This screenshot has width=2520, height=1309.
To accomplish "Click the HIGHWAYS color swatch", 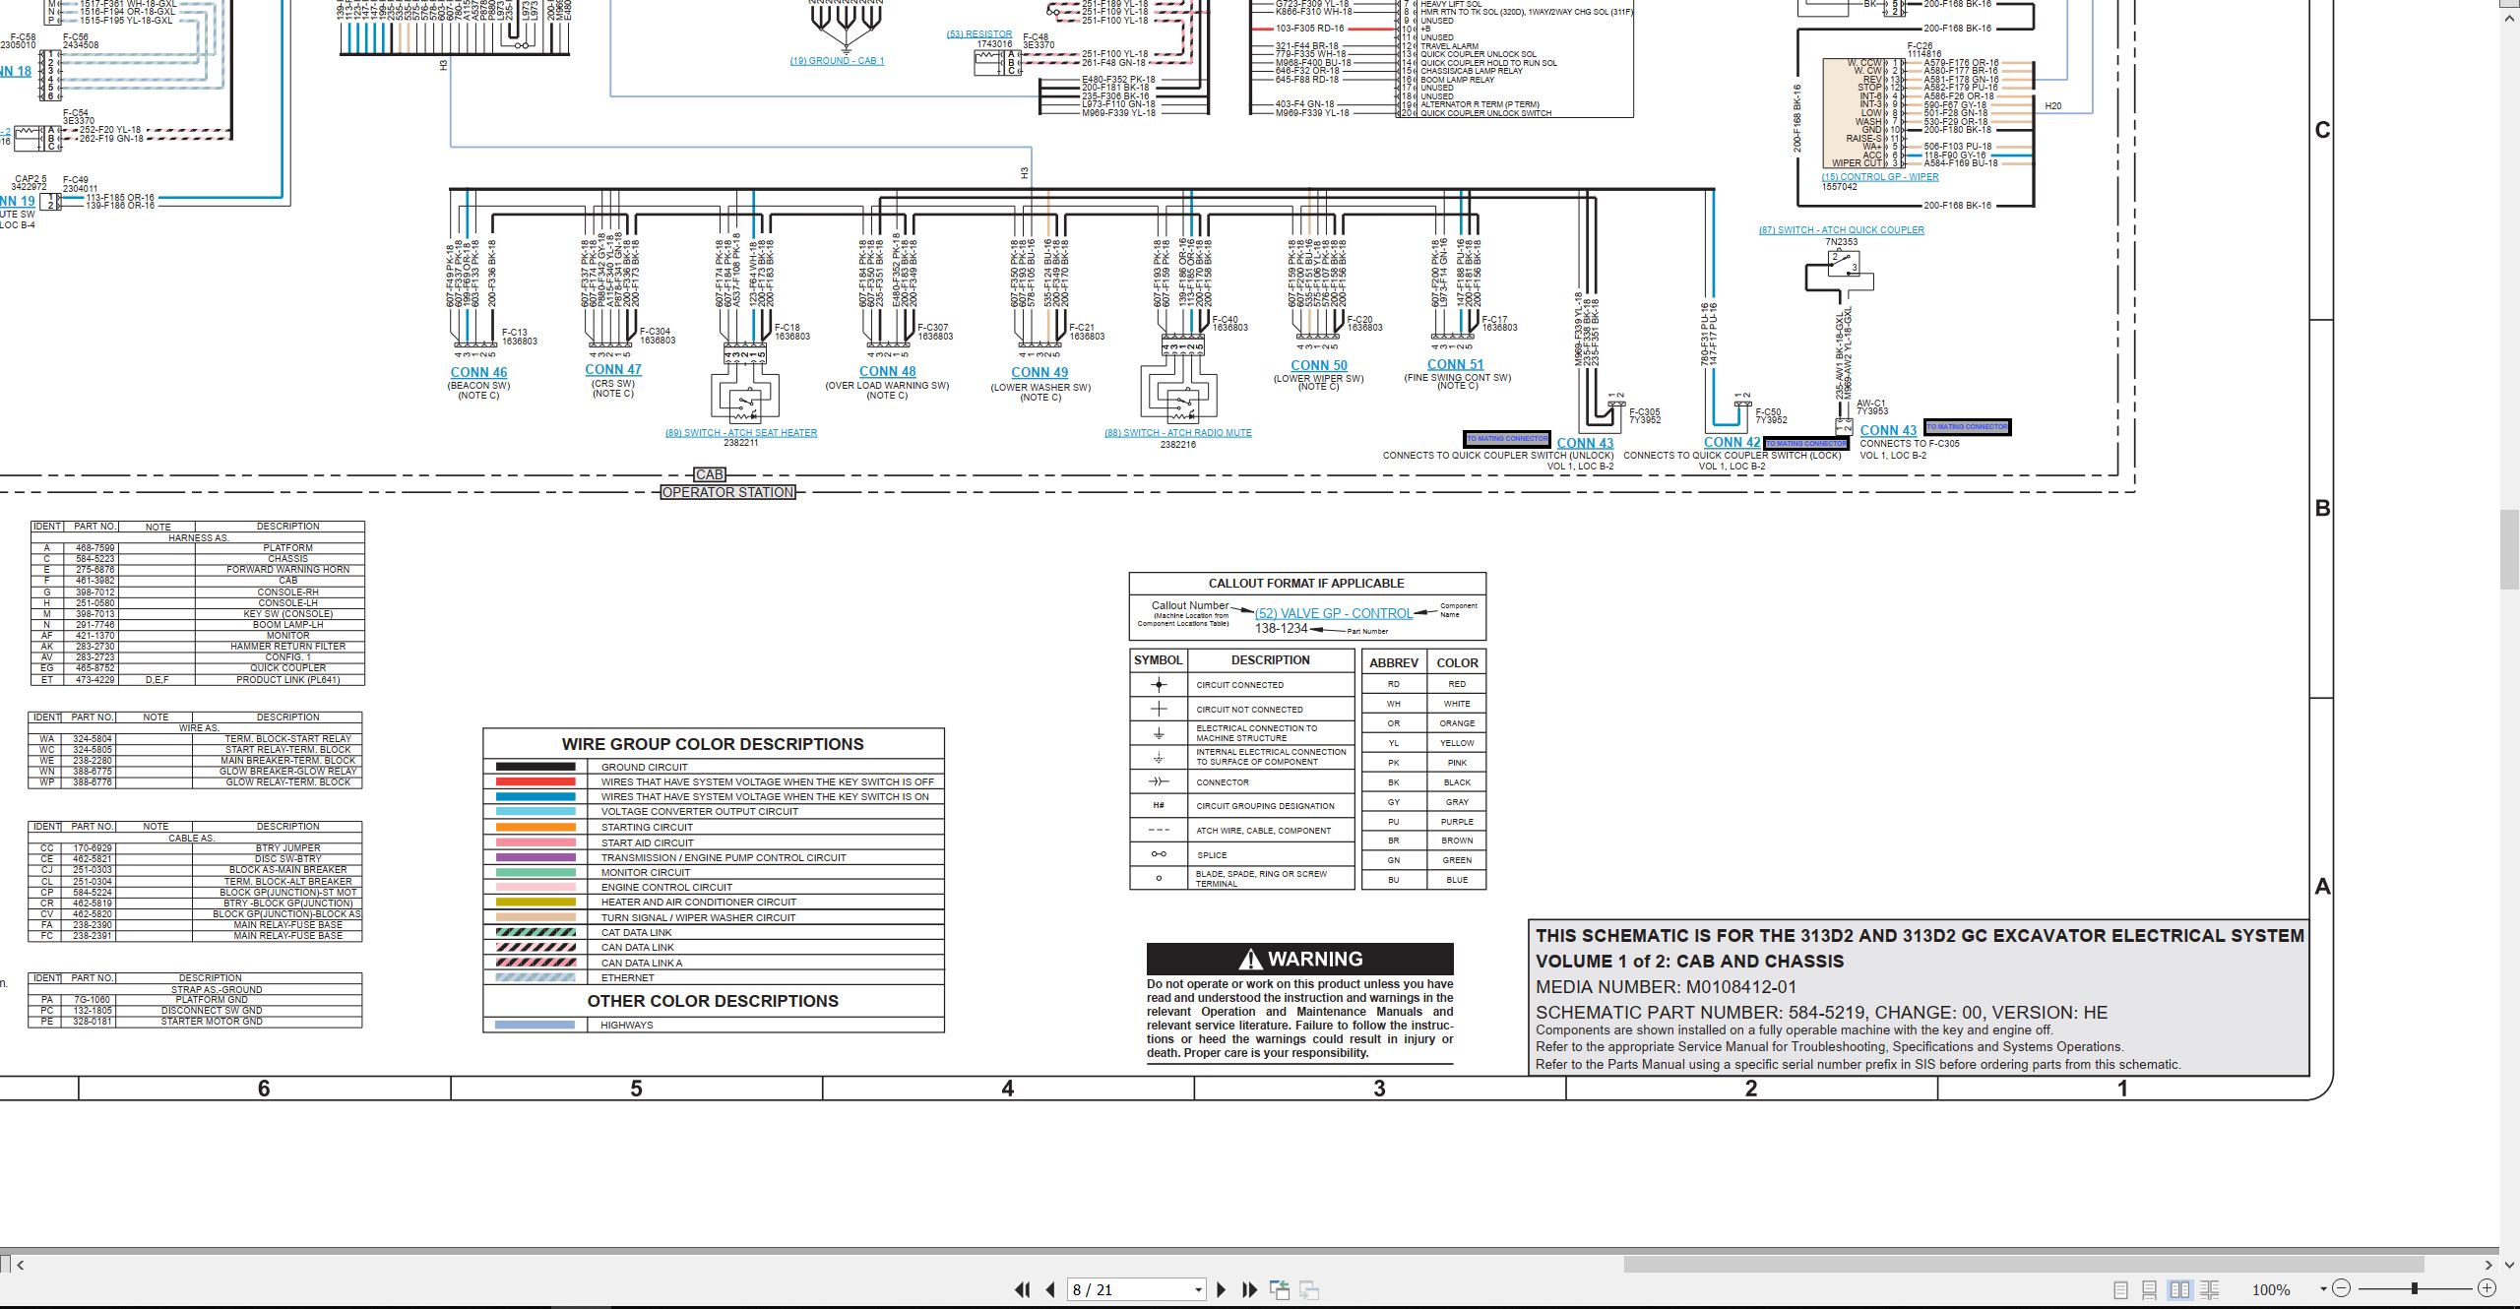I will click(x=535, y=1025).
